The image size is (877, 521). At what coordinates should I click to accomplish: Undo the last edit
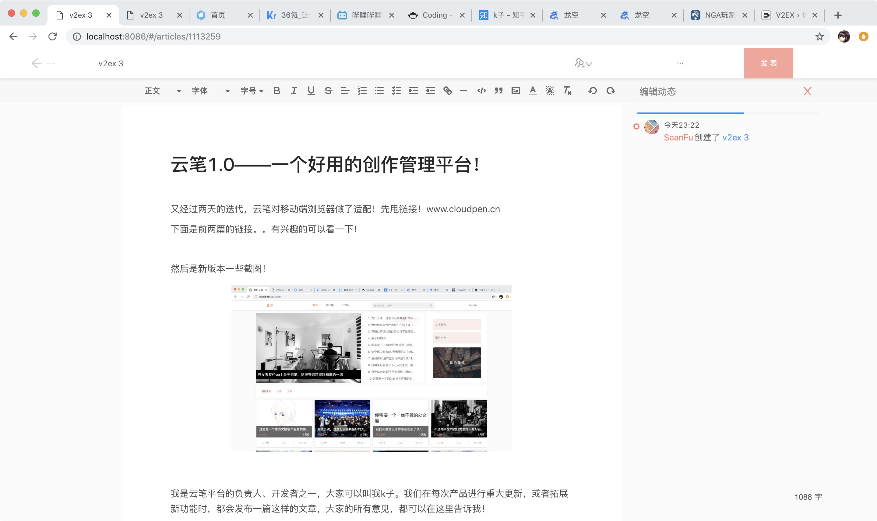click(x=593, y=91)
